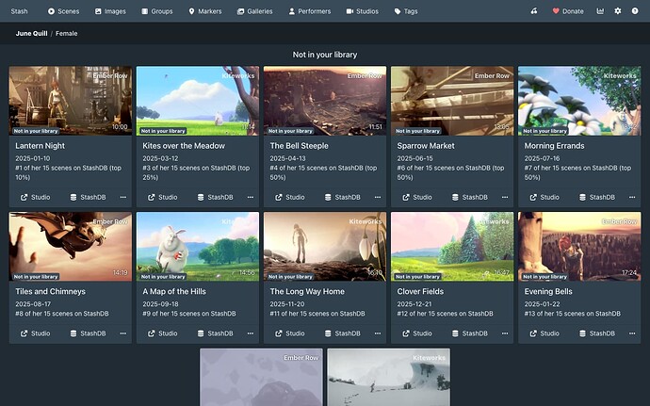Open the statistics chart icon
This screenshot has width=650, height=406.
click(600, 11)
